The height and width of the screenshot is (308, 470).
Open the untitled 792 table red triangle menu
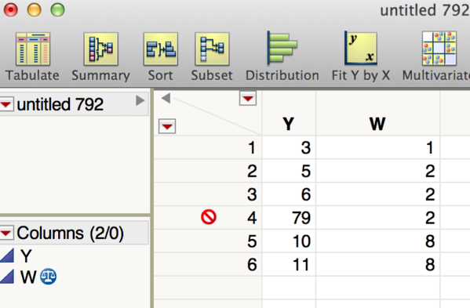pyautogui.click(x=6, y=104)
